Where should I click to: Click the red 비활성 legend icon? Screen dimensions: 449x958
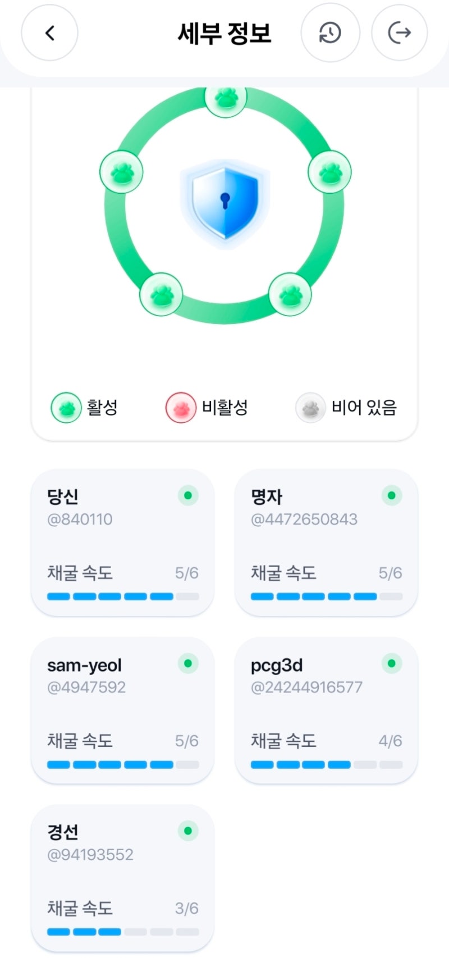181,408
